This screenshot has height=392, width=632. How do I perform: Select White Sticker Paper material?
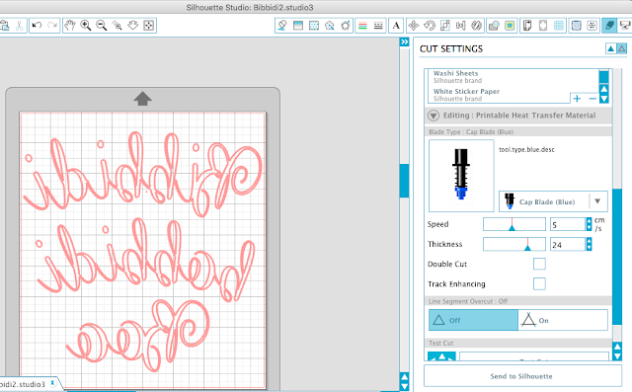[x=500, y=94]
